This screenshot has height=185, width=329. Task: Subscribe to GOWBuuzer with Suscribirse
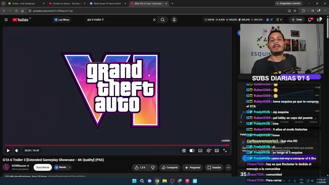click(43, 167)
